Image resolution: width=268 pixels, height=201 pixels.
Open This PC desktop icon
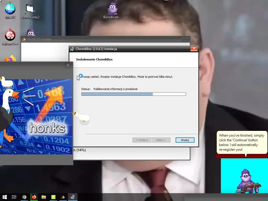tap(10, 10)
